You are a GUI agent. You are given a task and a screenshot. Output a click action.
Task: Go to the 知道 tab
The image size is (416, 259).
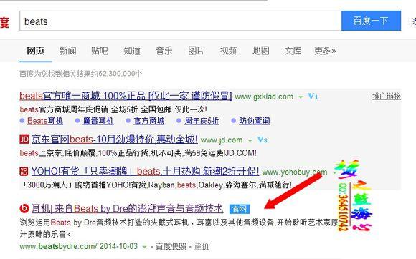coord(132,51)
